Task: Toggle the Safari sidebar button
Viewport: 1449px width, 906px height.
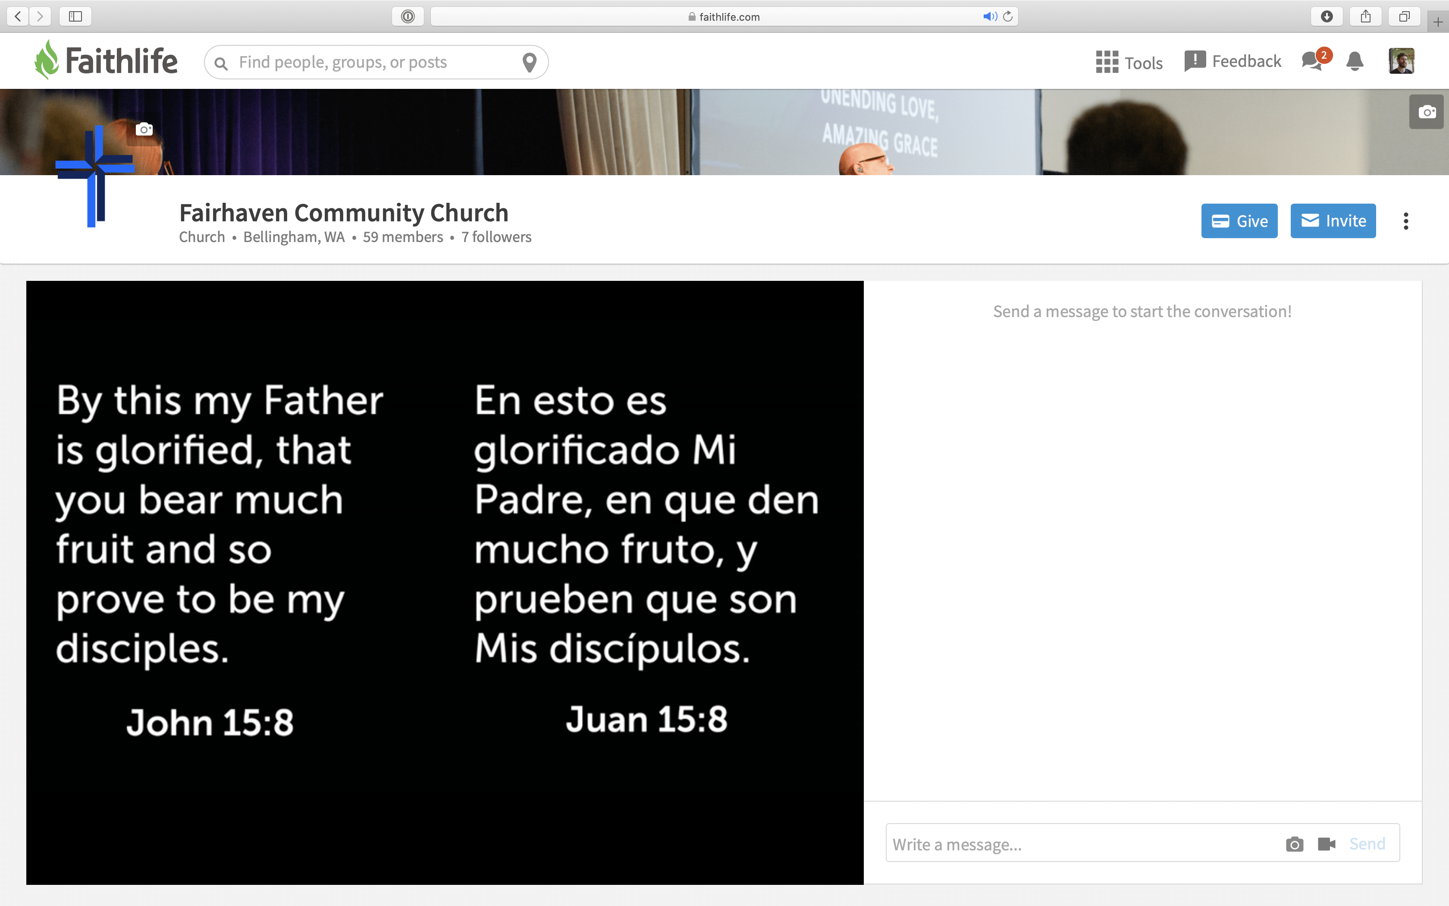Action: [75, 16]
